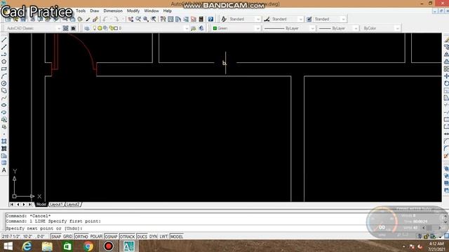Click the Zoom Previous icon

click(x=154, y=19)
